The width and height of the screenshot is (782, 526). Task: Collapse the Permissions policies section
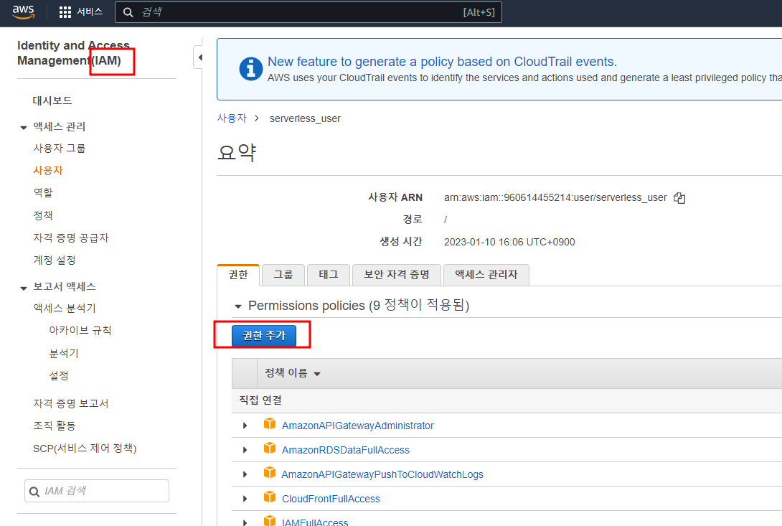(x=238, y=306)
